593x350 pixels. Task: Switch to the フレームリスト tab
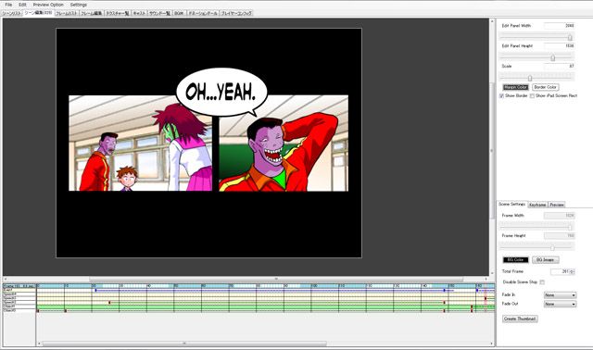tap(67, 13)
